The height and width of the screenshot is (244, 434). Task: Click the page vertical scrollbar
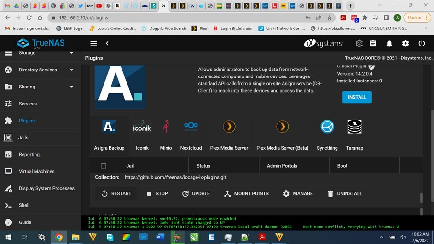(432, 156)
